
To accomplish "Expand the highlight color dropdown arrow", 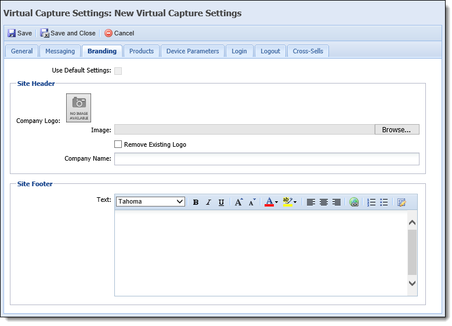I will click(x=295, y=202).
